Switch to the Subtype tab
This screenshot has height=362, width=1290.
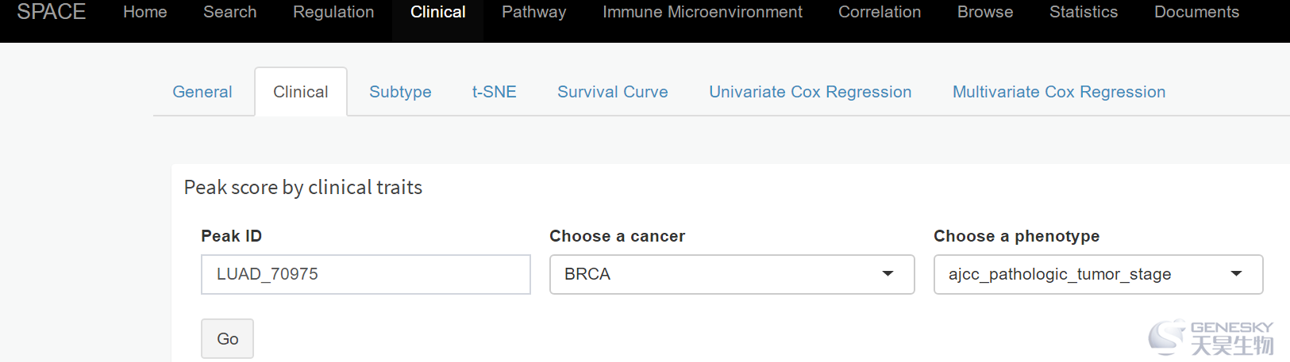point(400,92)
